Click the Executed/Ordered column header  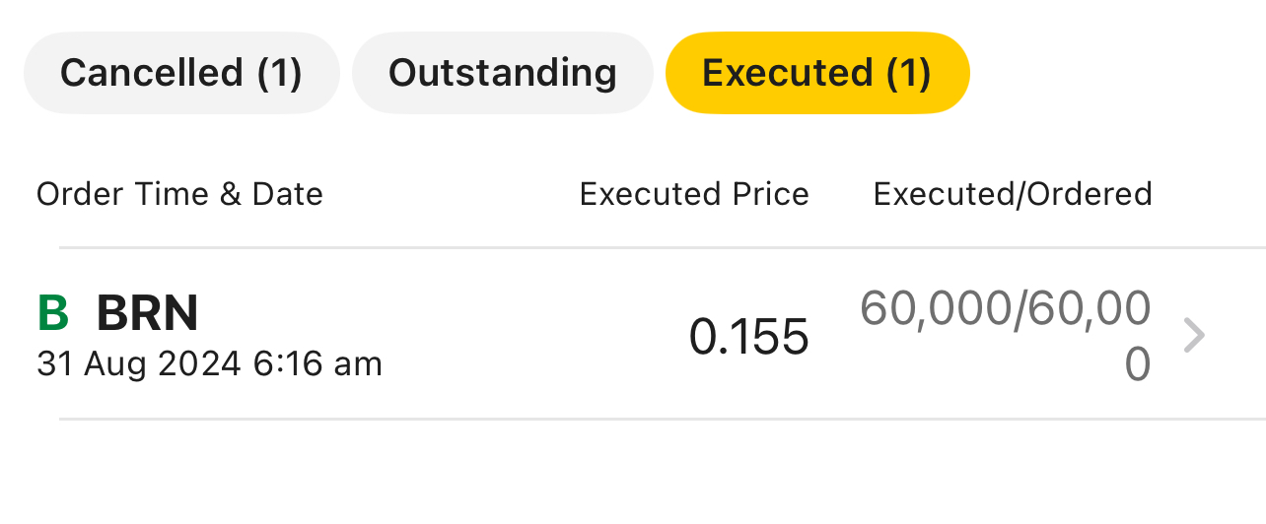[x=1013, y=194]
